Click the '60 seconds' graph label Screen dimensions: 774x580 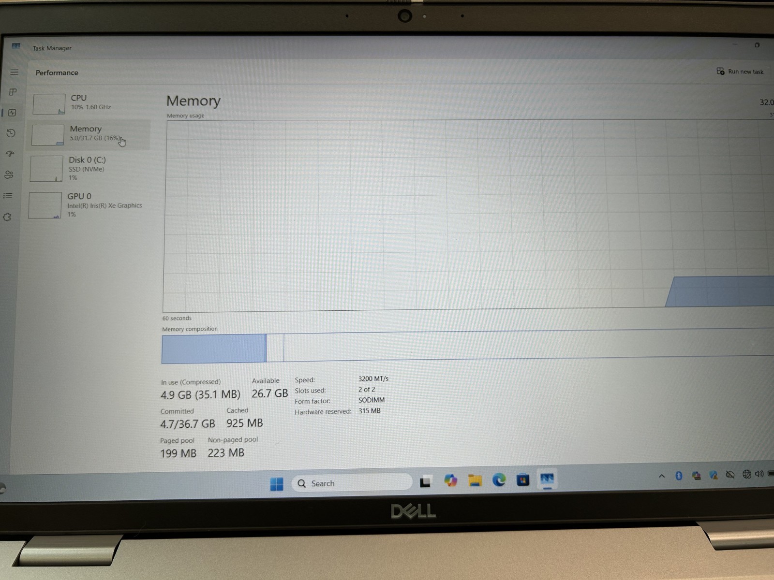tap(177, 318)
